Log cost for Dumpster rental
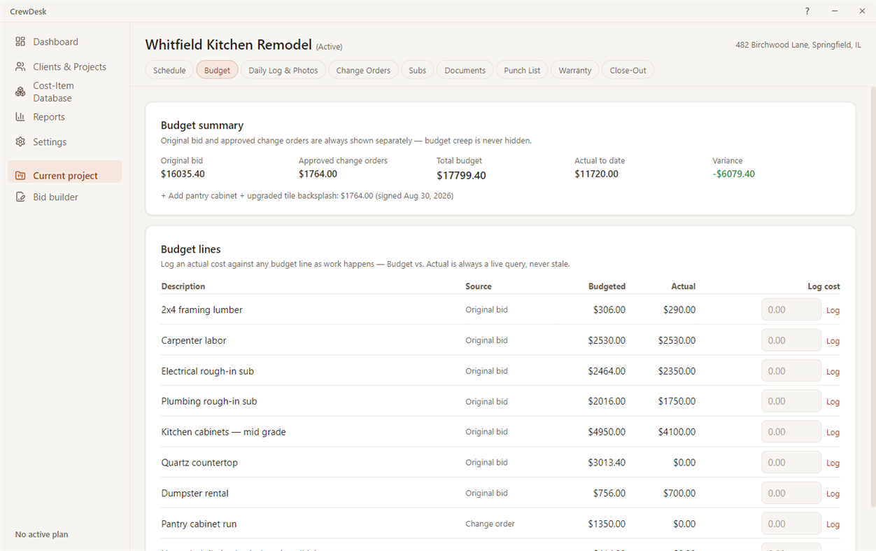876x551 pixels. (x=833, y=494)
